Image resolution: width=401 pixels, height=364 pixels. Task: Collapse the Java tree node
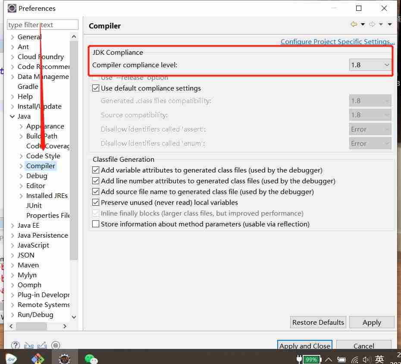coord(12,116)
